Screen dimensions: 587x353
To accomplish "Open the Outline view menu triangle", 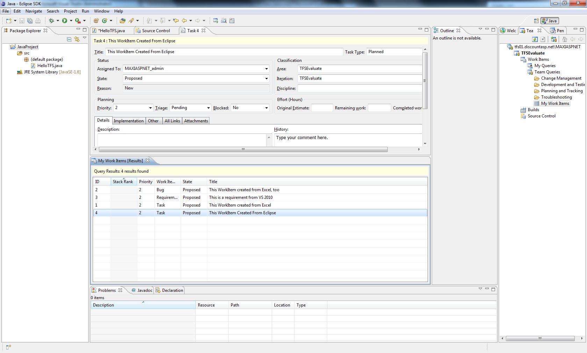I will click(480, 29).
